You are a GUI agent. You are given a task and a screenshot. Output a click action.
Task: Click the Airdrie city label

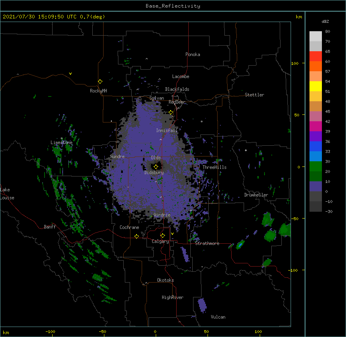[x=162, y=215]
